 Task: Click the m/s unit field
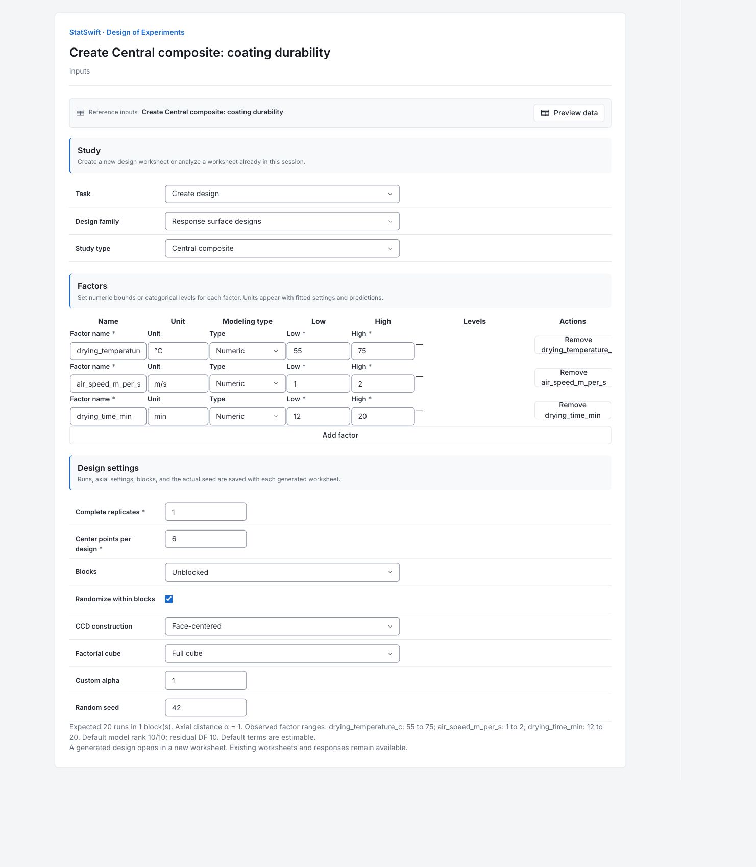(178, 384)
